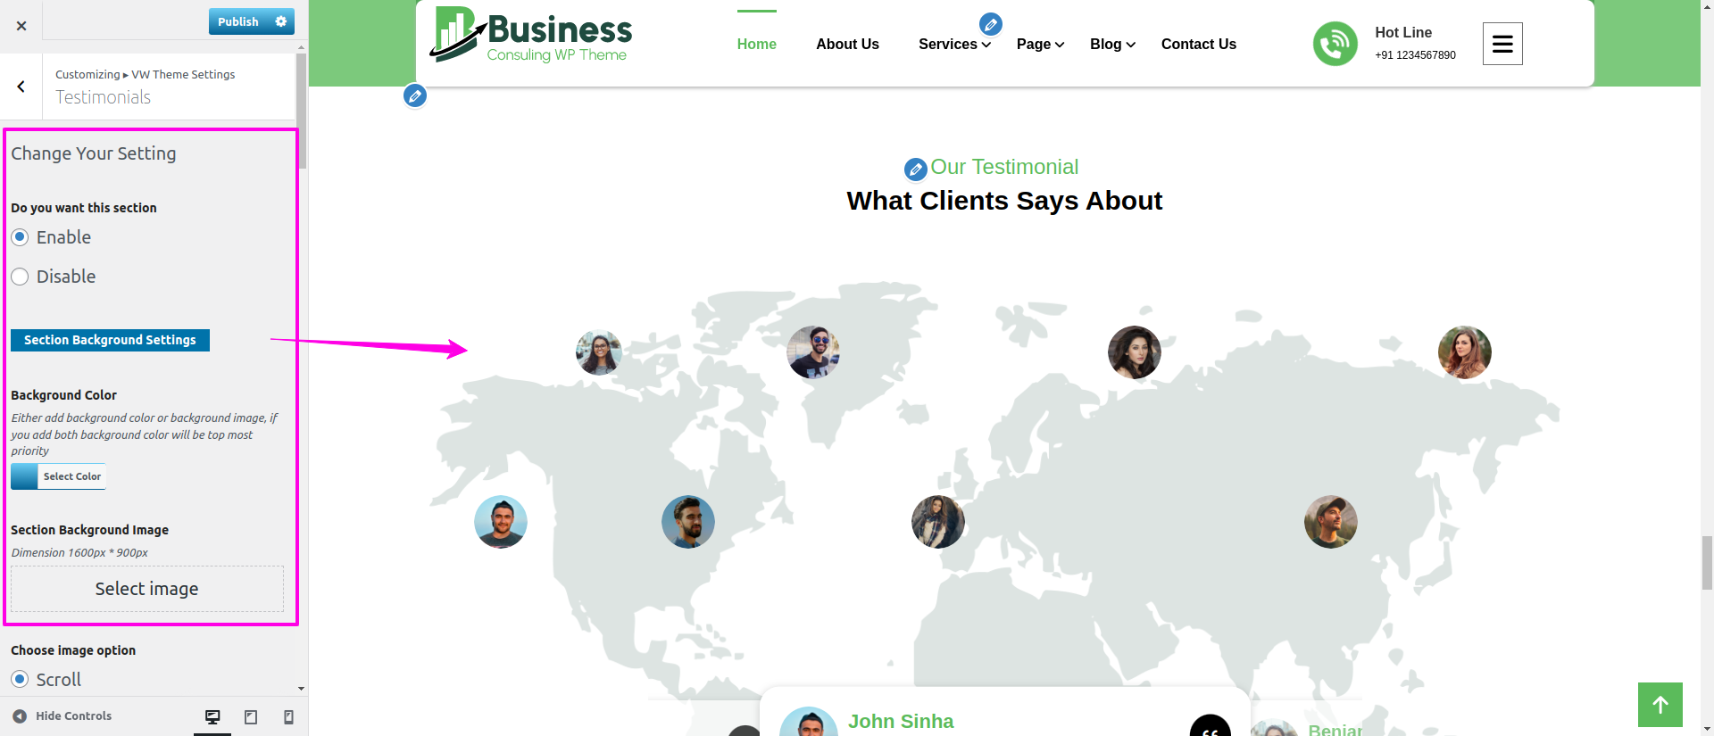Screen dimensions: 1714x736
Task: Expand the Services dropdown menu
Action: [954, 45]
